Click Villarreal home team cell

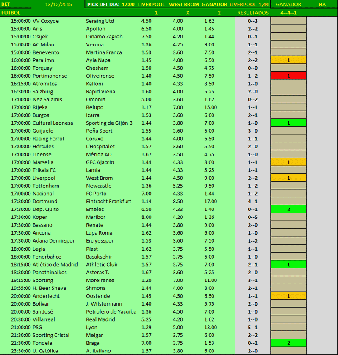pyautogui.click(x=44, y=319)
